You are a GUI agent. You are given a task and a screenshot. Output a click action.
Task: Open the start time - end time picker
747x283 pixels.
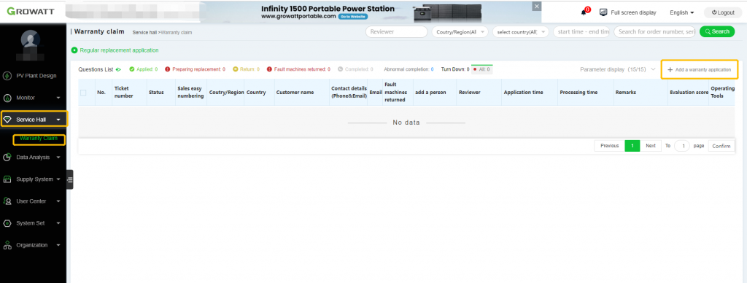pos(581,31)
